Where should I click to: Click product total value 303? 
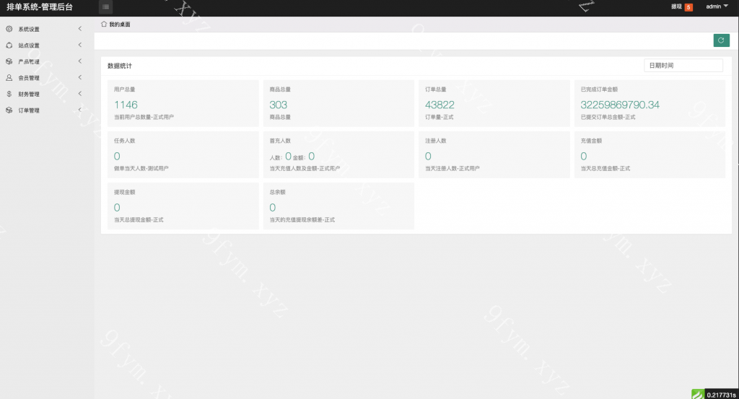click(278, 105)
